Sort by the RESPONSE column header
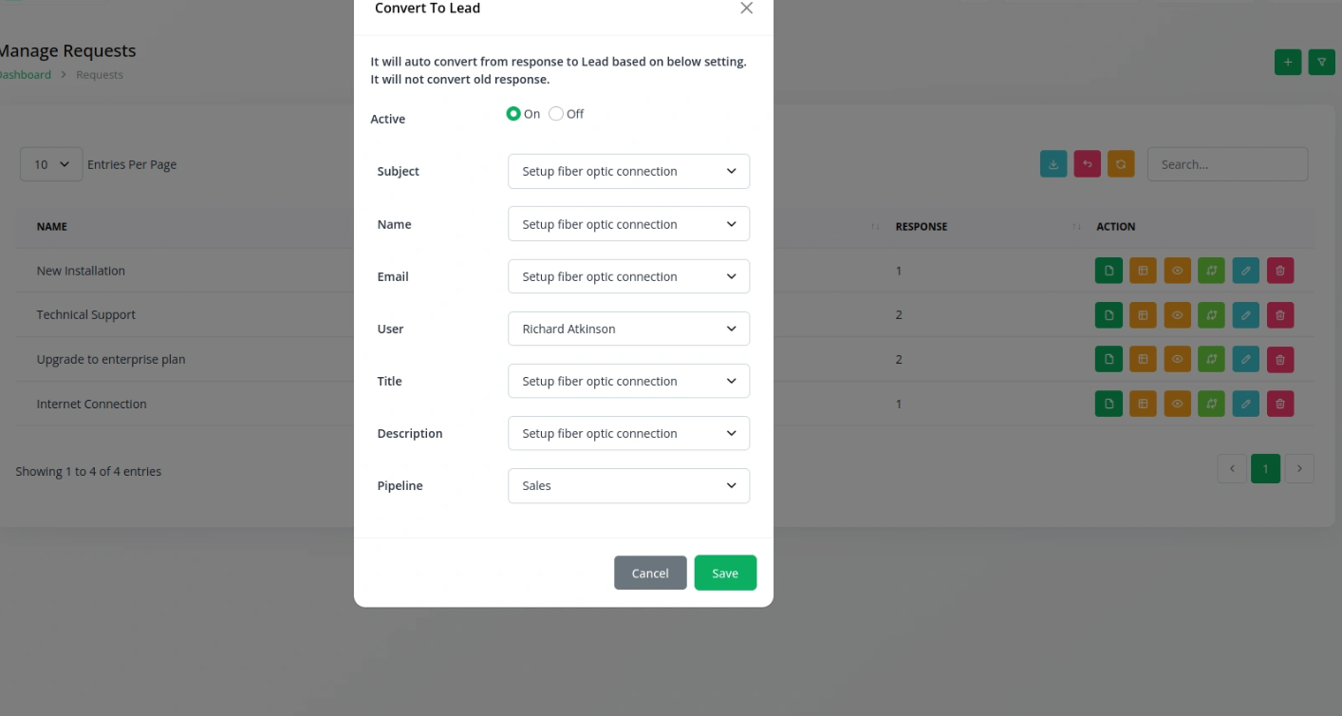Screen dimensions: 1342x716 [x=922, y=227]
